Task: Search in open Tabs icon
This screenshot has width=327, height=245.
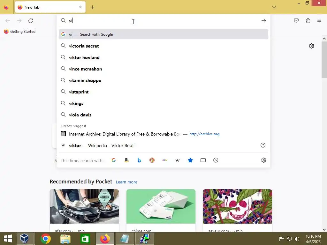Action: (x=203, y=160)
